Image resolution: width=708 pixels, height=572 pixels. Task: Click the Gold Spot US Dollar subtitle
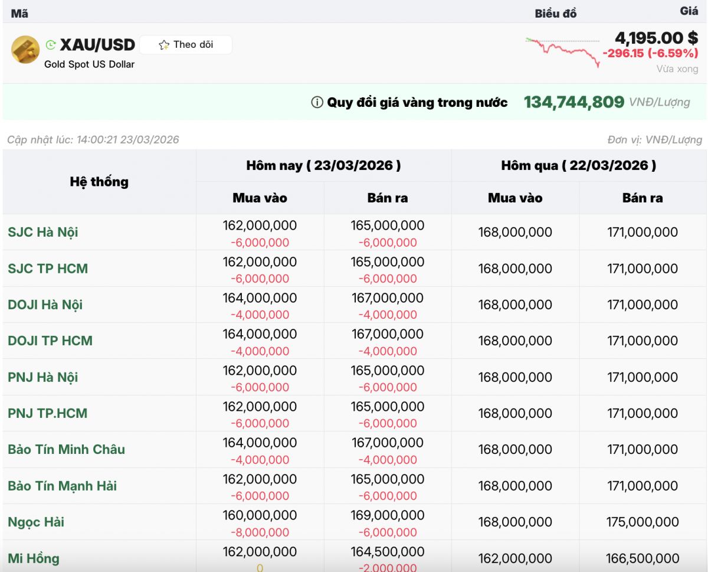pyautogui.click(x=90, y=64)
